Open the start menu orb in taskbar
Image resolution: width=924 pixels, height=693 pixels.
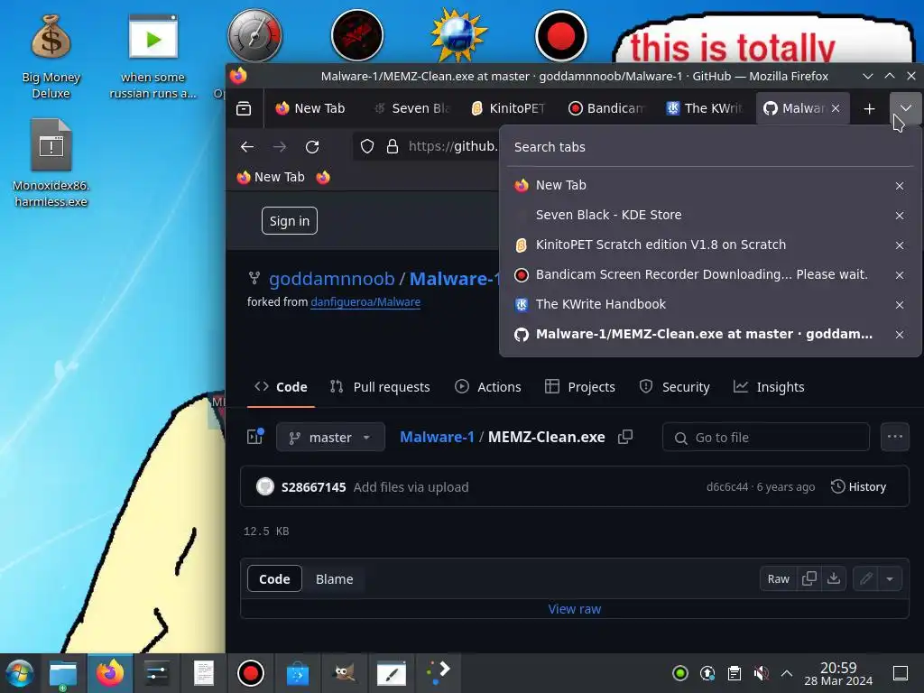point(20,673)
